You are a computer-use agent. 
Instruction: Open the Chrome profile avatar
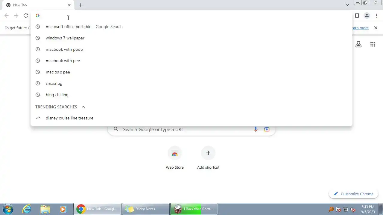click(x=367, y=16)
